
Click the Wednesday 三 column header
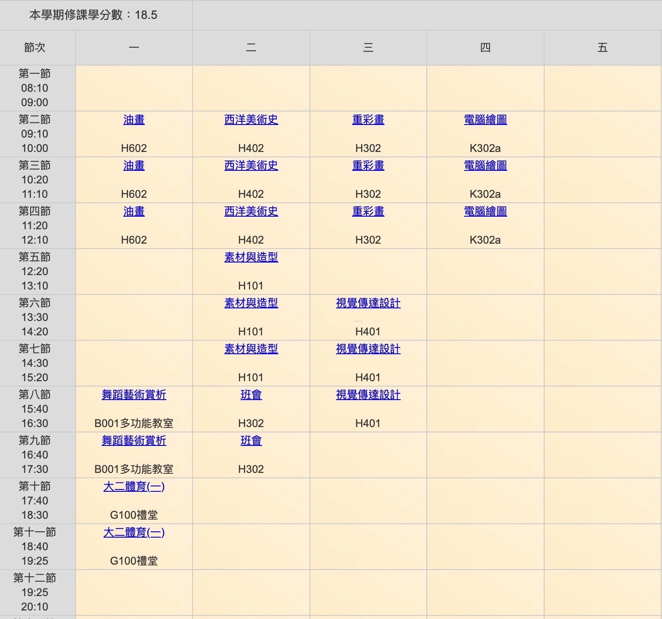click(368, 48)
